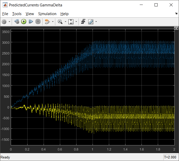Viewport: 179px width, 161px height.
Task: Click the Highlight Simulink Block icon
Action: coord(47,22)
